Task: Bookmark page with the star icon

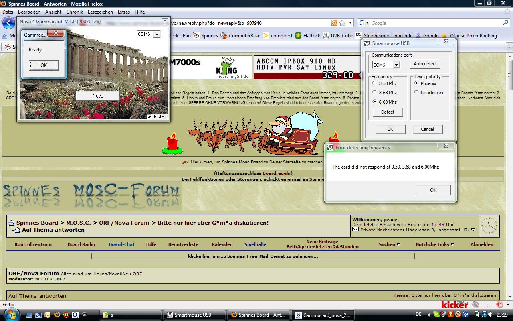Action: pos(342,23)
